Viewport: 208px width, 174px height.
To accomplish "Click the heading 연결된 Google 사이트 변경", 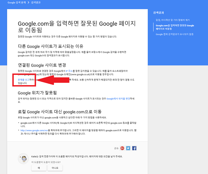I will point(42,65).
